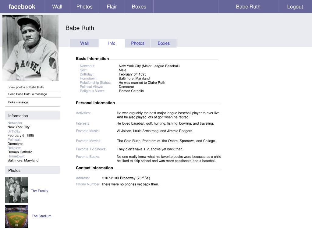Click Roman Catholic in the sidebar
The width and height of the screenshot is (312, 234).
click(x=20, y=152)
